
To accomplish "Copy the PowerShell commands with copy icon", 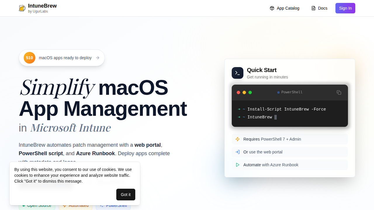I will click(339, 92).
